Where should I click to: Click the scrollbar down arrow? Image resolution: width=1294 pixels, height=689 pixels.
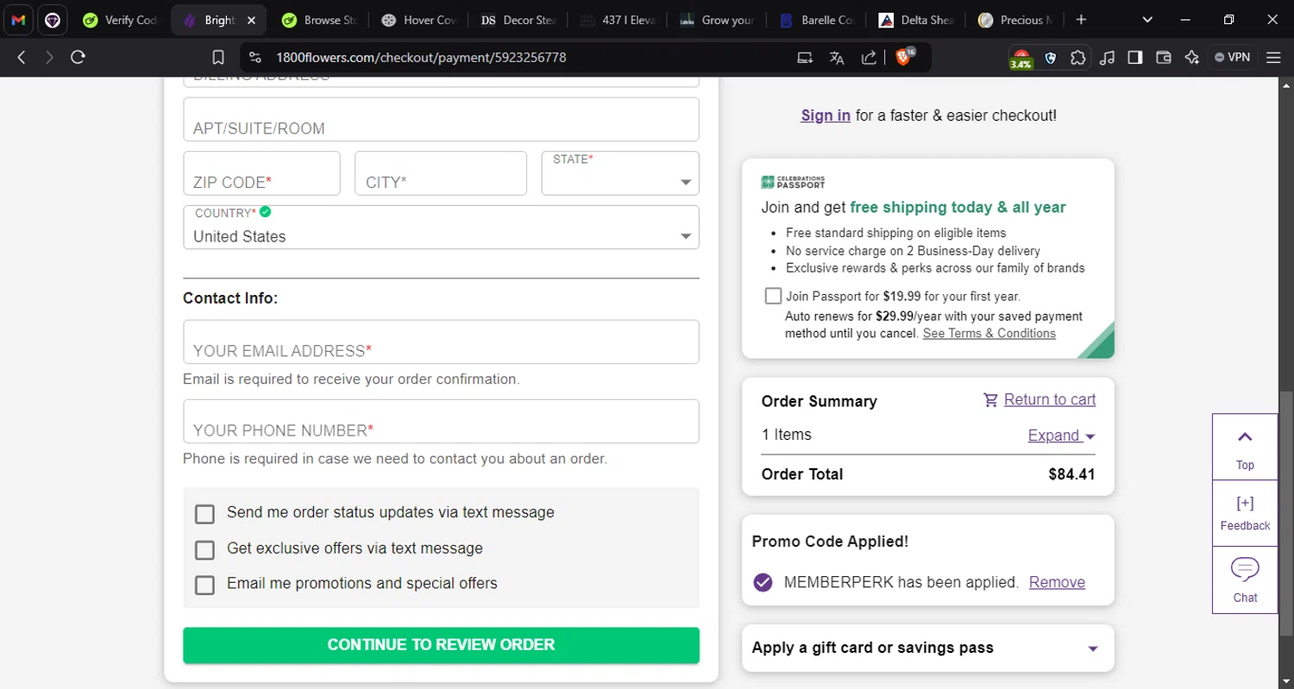1286,681
